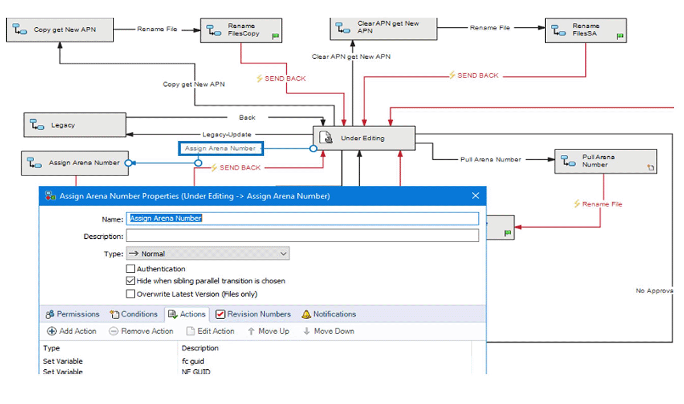Click the Rename File lightning icon under Pull Arena Number

click(576, 203)
